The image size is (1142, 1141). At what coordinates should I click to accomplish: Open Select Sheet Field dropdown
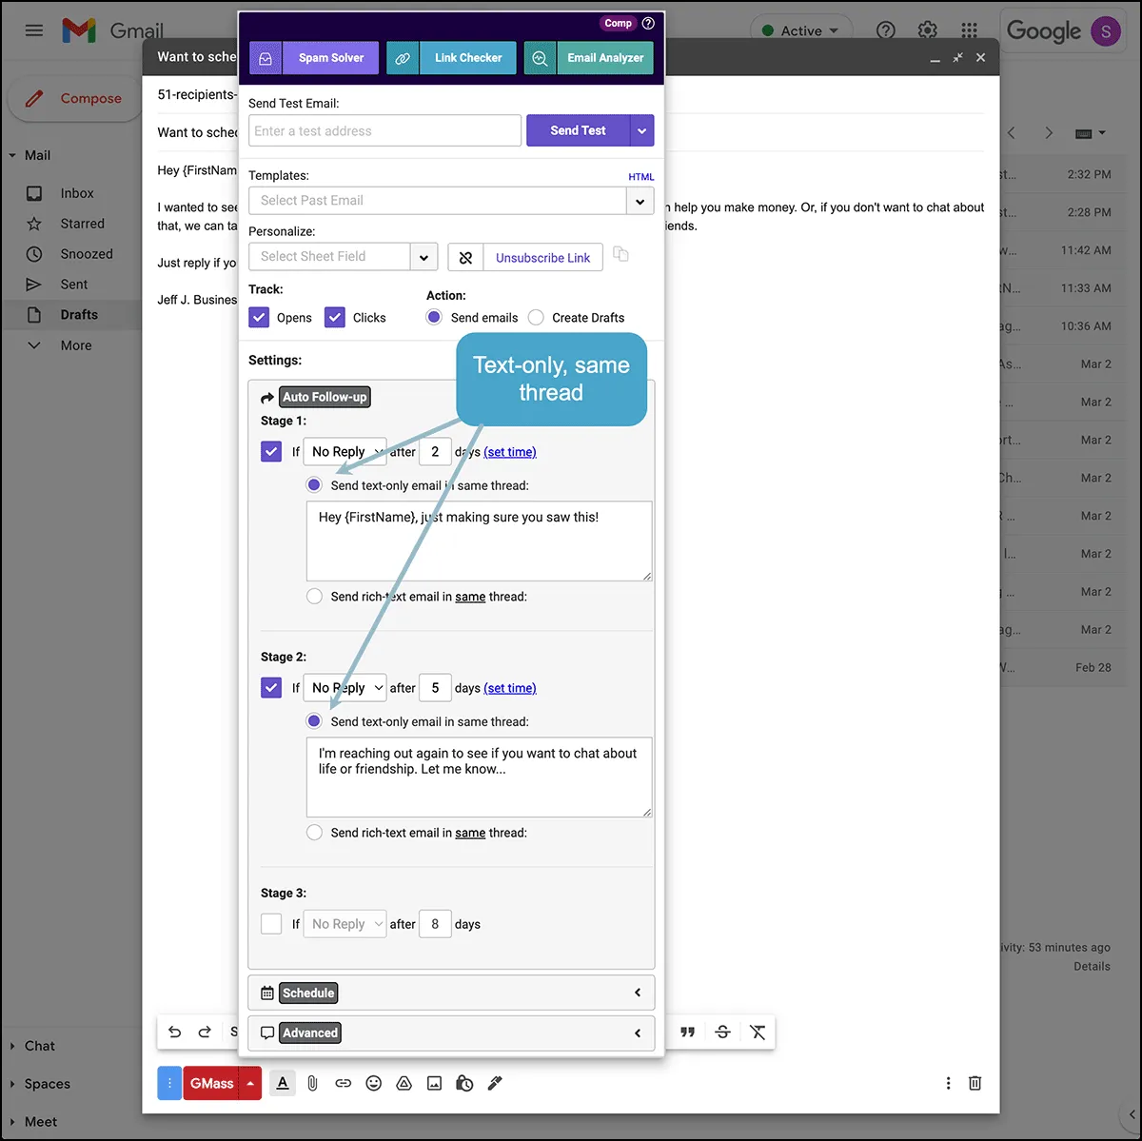coord(423,257)
